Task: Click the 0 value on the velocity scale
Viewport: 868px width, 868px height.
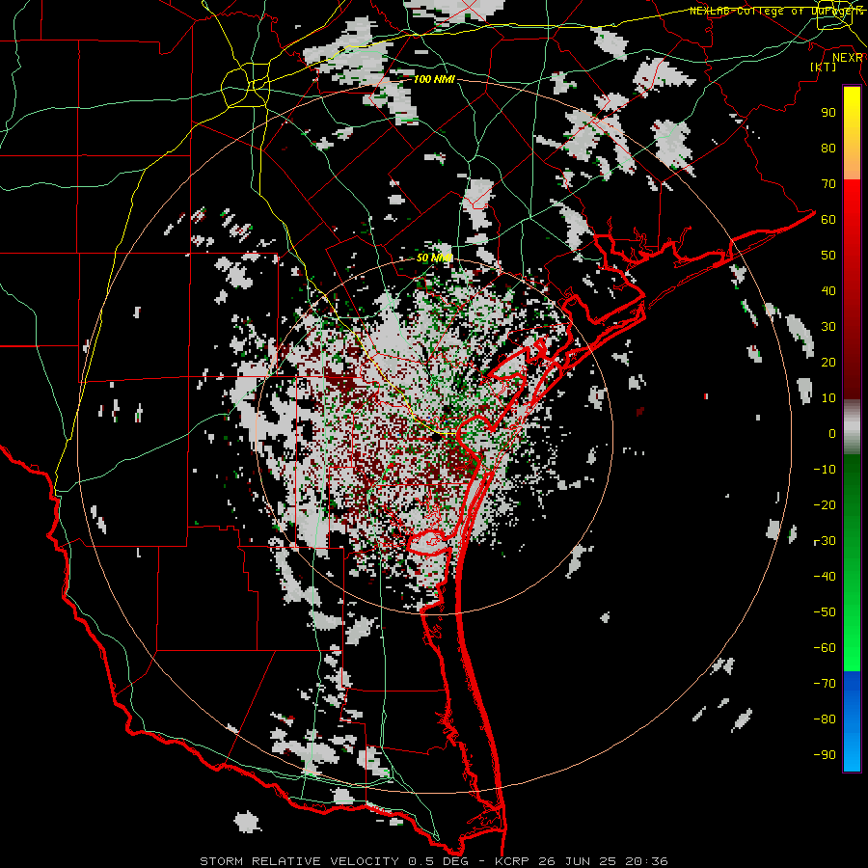Action: 832,434
